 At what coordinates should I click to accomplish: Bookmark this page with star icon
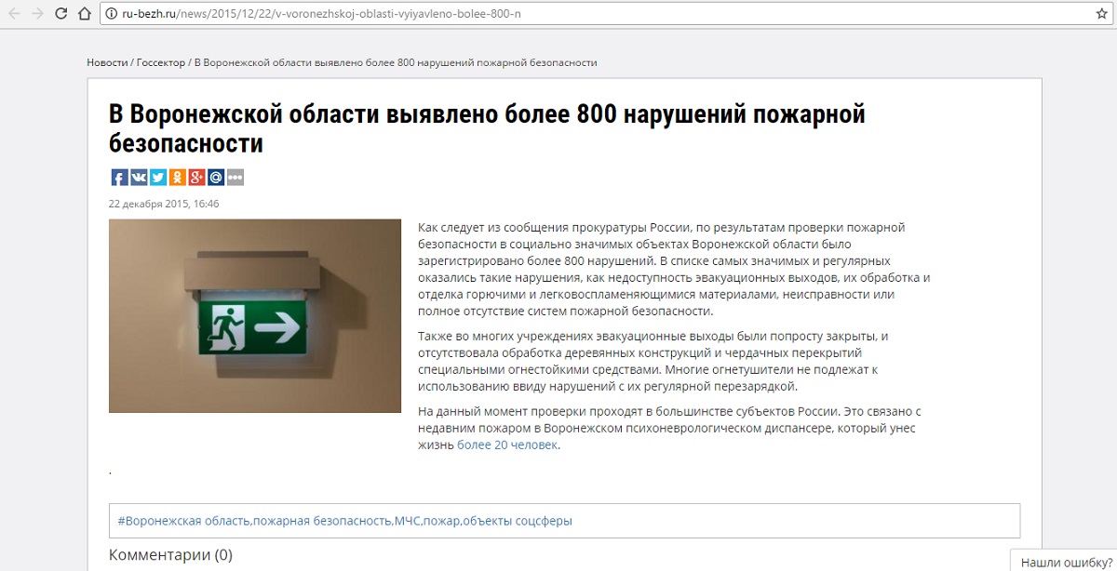point(1101,14)
